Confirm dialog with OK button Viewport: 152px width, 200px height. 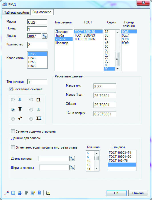[x=116, y=193]
